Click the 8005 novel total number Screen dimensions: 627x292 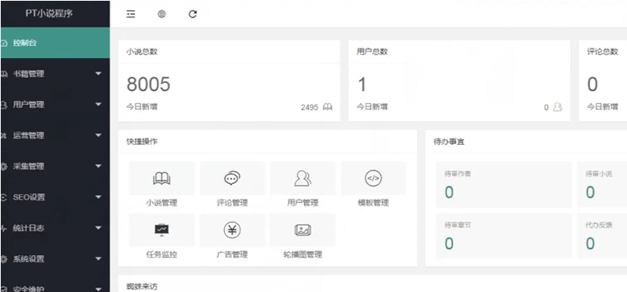148,85
